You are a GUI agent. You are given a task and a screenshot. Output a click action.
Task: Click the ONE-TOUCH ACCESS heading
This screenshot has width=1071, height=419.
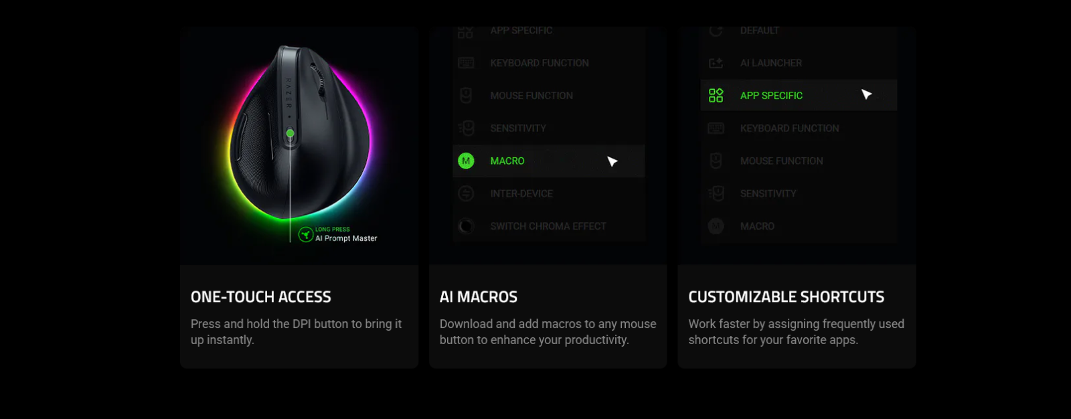tap(261, 297)
